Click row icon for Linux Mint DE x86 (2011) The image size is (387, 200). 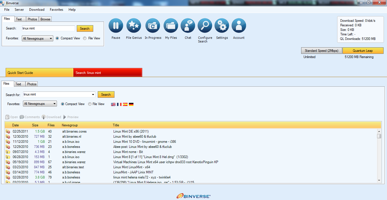[8, 131]
